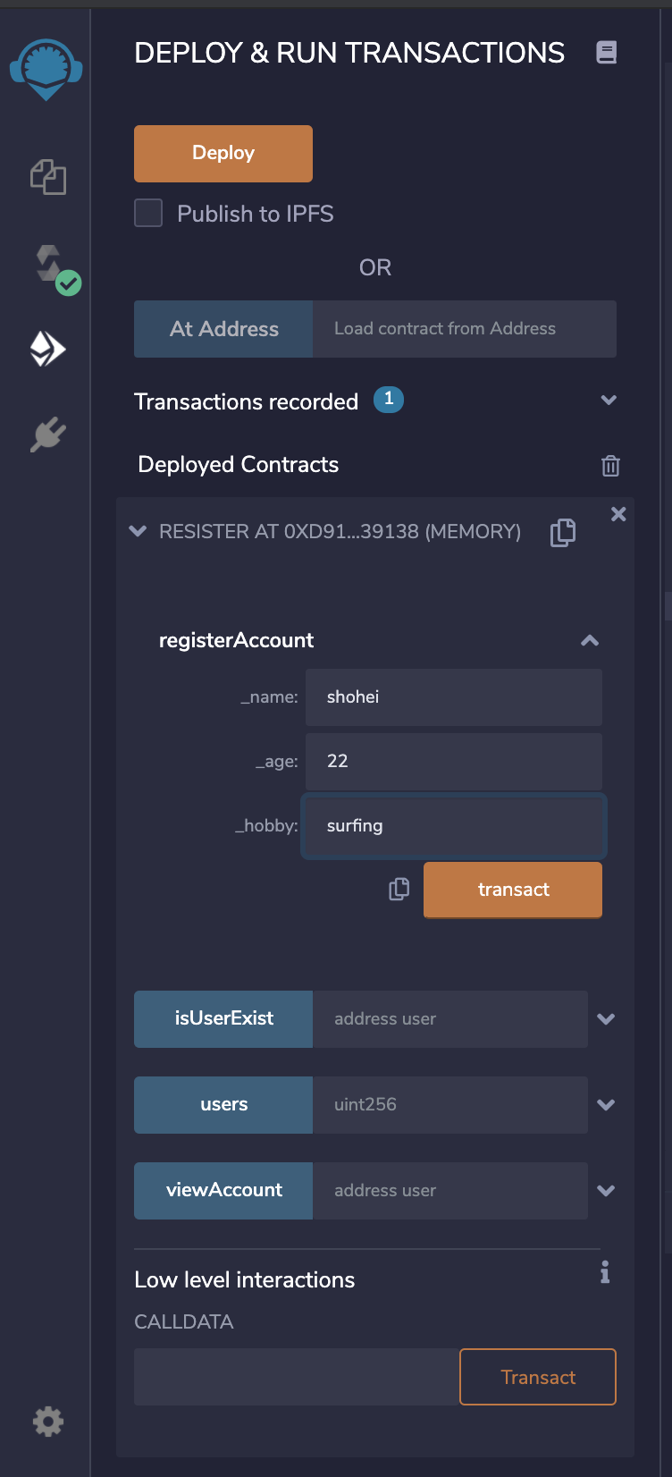Collapse the RESISTER deployed contract
The width and height of the screenshot is (672, 1477).
coord(138,531)
